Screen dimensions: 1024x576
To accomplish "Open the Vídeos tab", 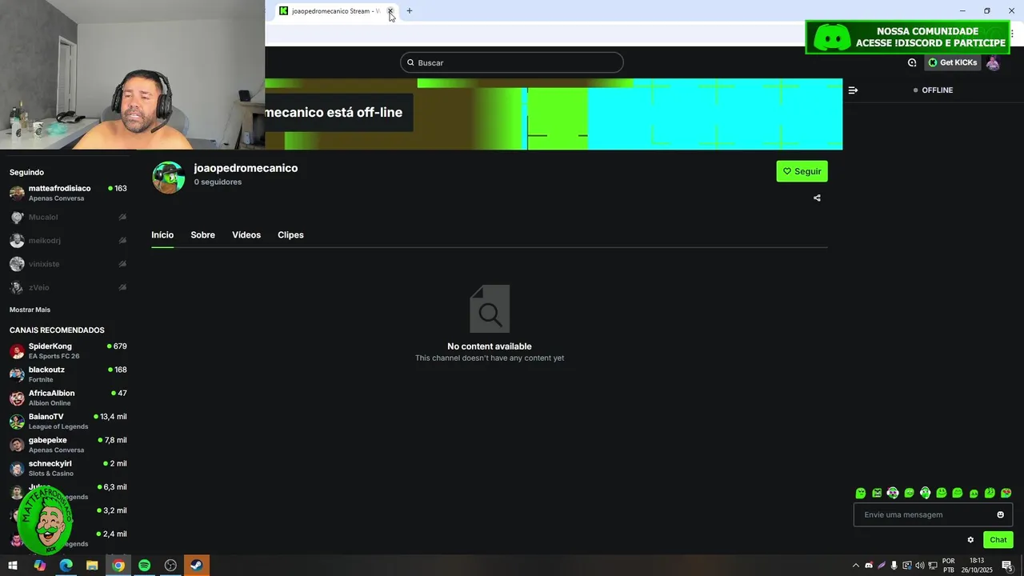I will coord(246,234).
